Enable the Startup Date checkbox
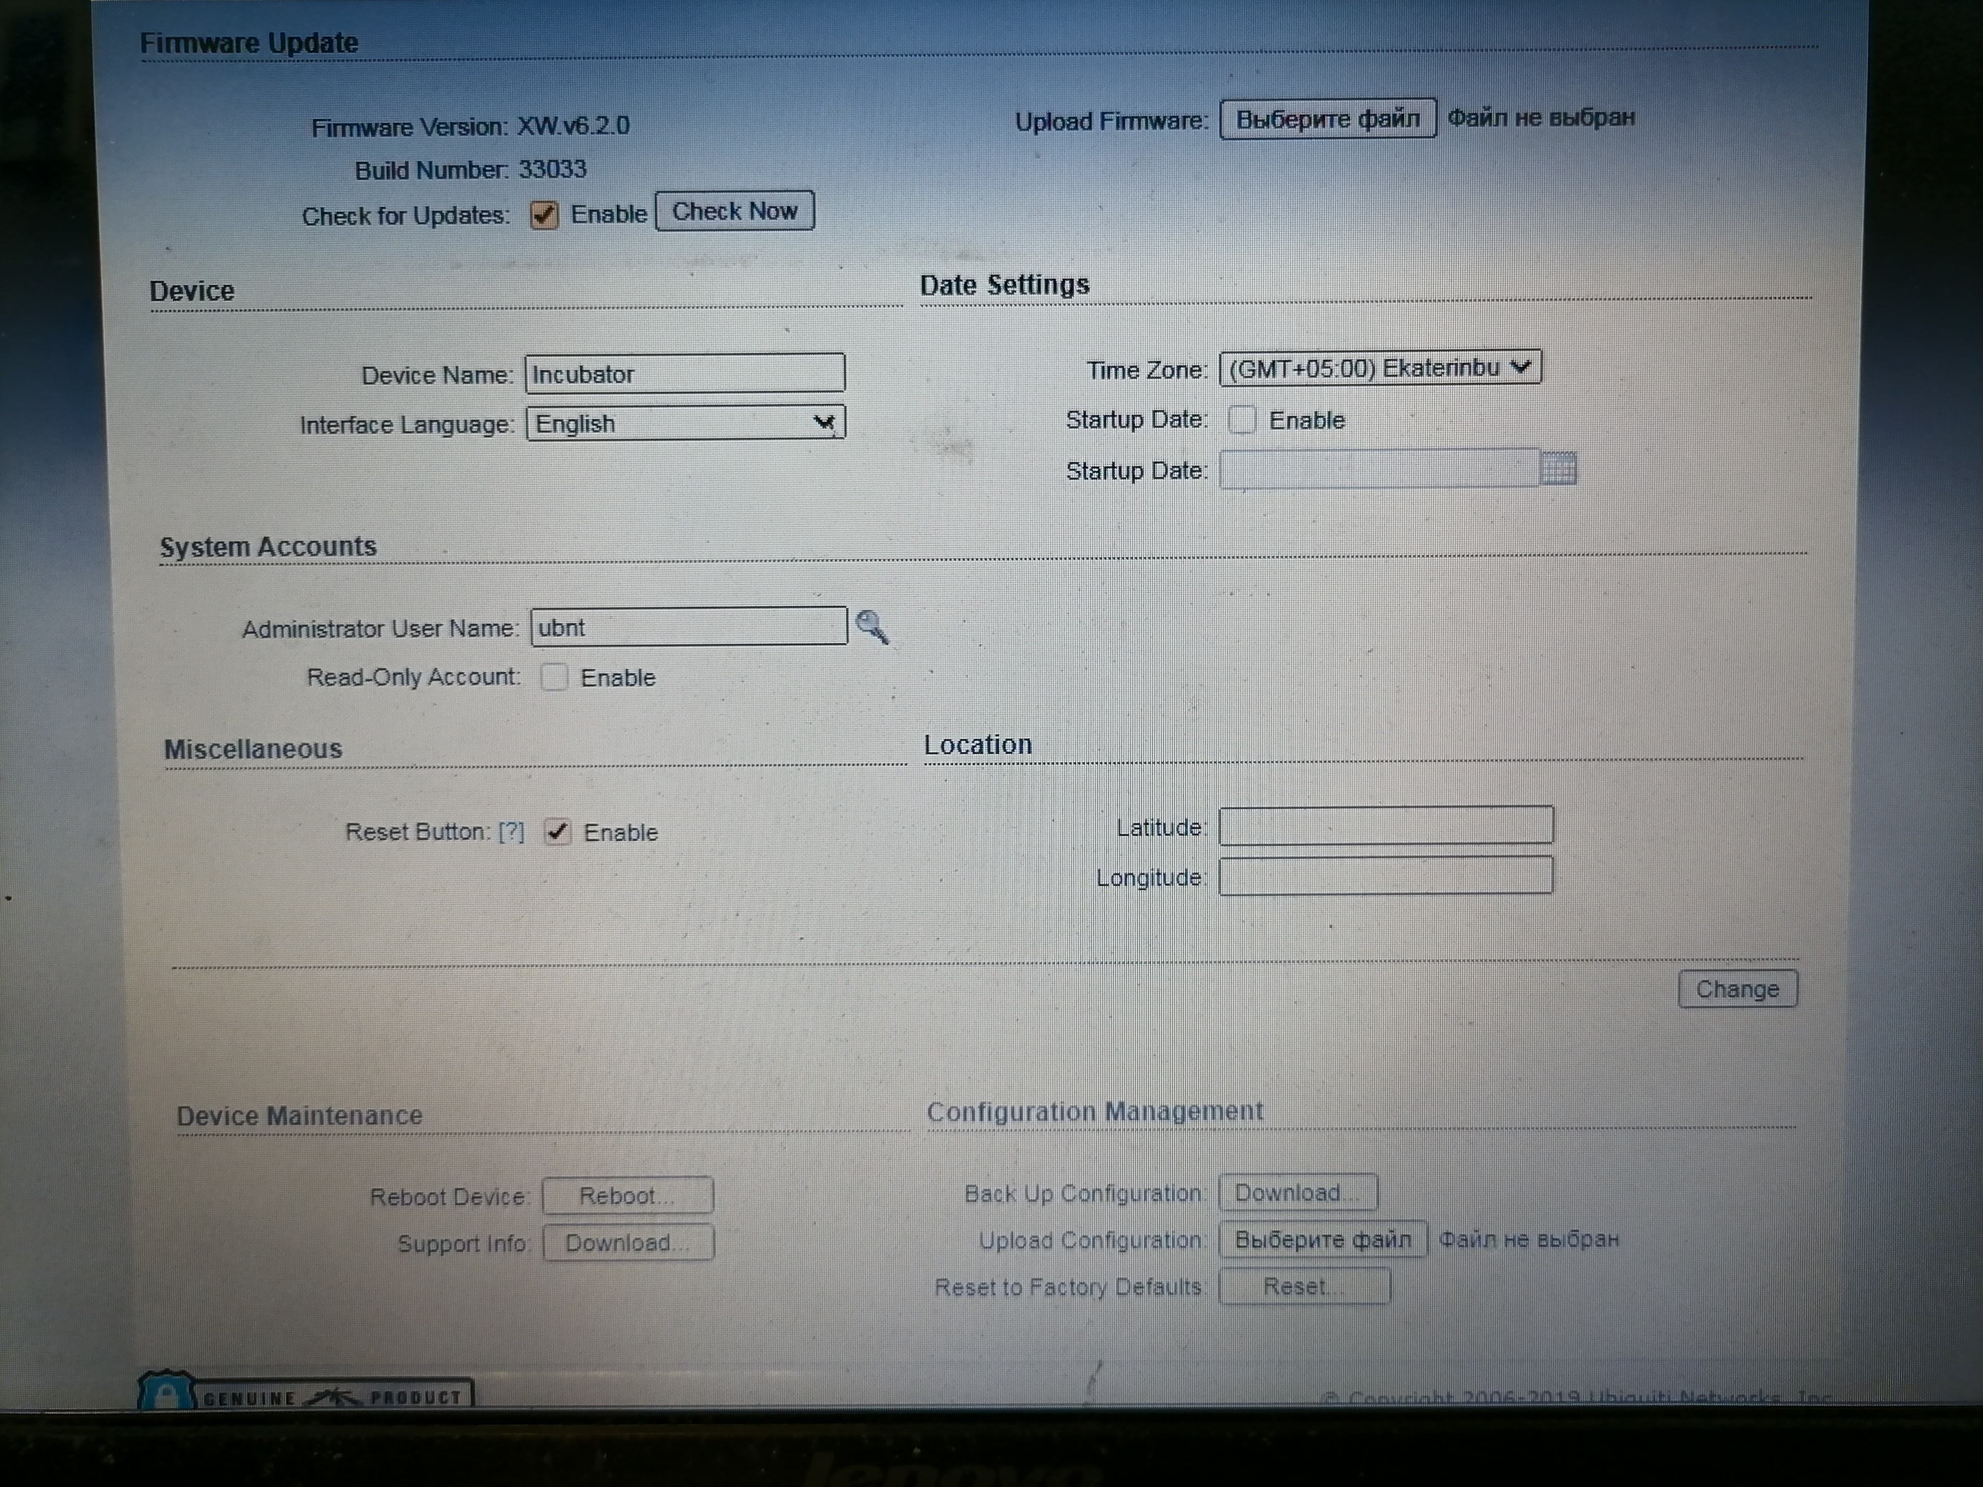The image size is (1983, 1487). 1242,419
